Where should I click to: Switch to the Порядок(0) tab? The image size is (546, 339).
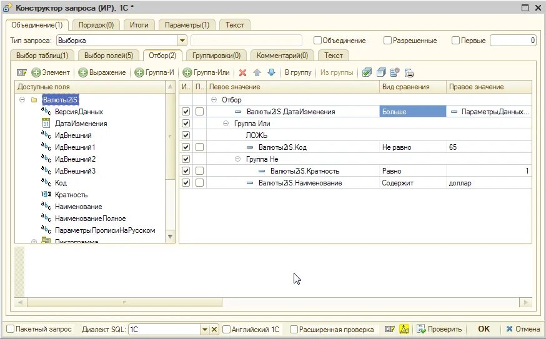point(96,25)
